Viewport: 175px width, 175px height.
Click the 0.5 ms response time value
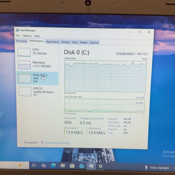(x=85, y=123)
